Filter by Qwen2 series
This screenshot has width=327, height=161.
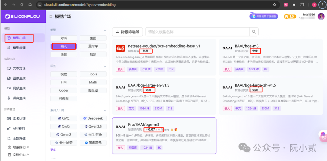tap(64, 135)
